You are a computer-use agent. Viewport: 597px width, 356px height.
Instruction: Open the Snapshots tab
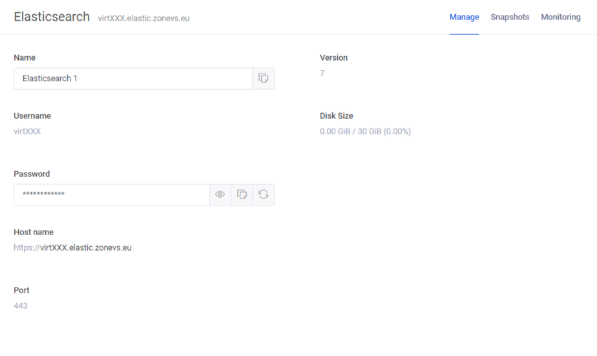pyautogui.click(x=510, y=17)
